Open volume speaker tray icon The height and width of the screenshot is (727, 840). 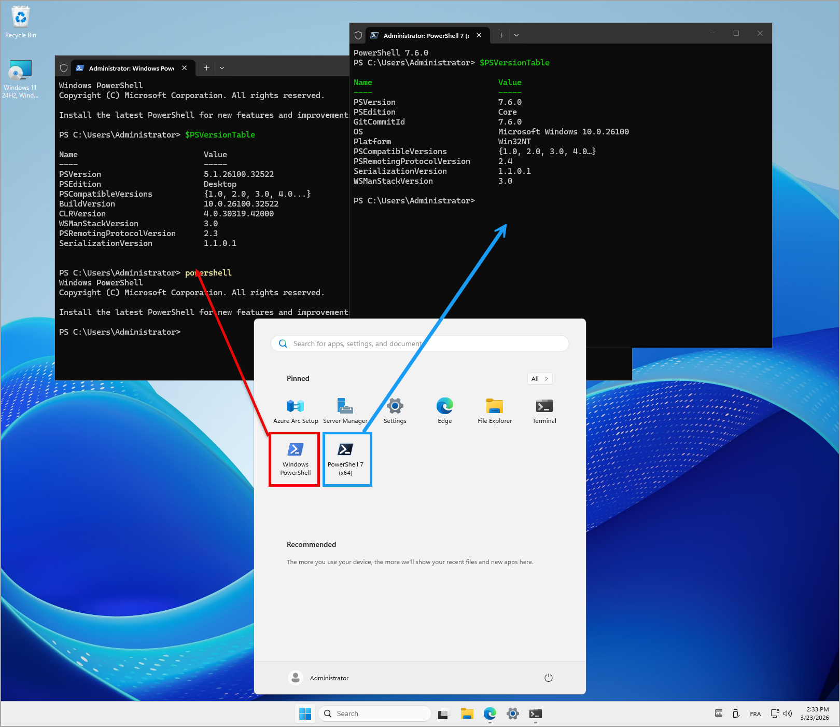(x=788, y=714)
